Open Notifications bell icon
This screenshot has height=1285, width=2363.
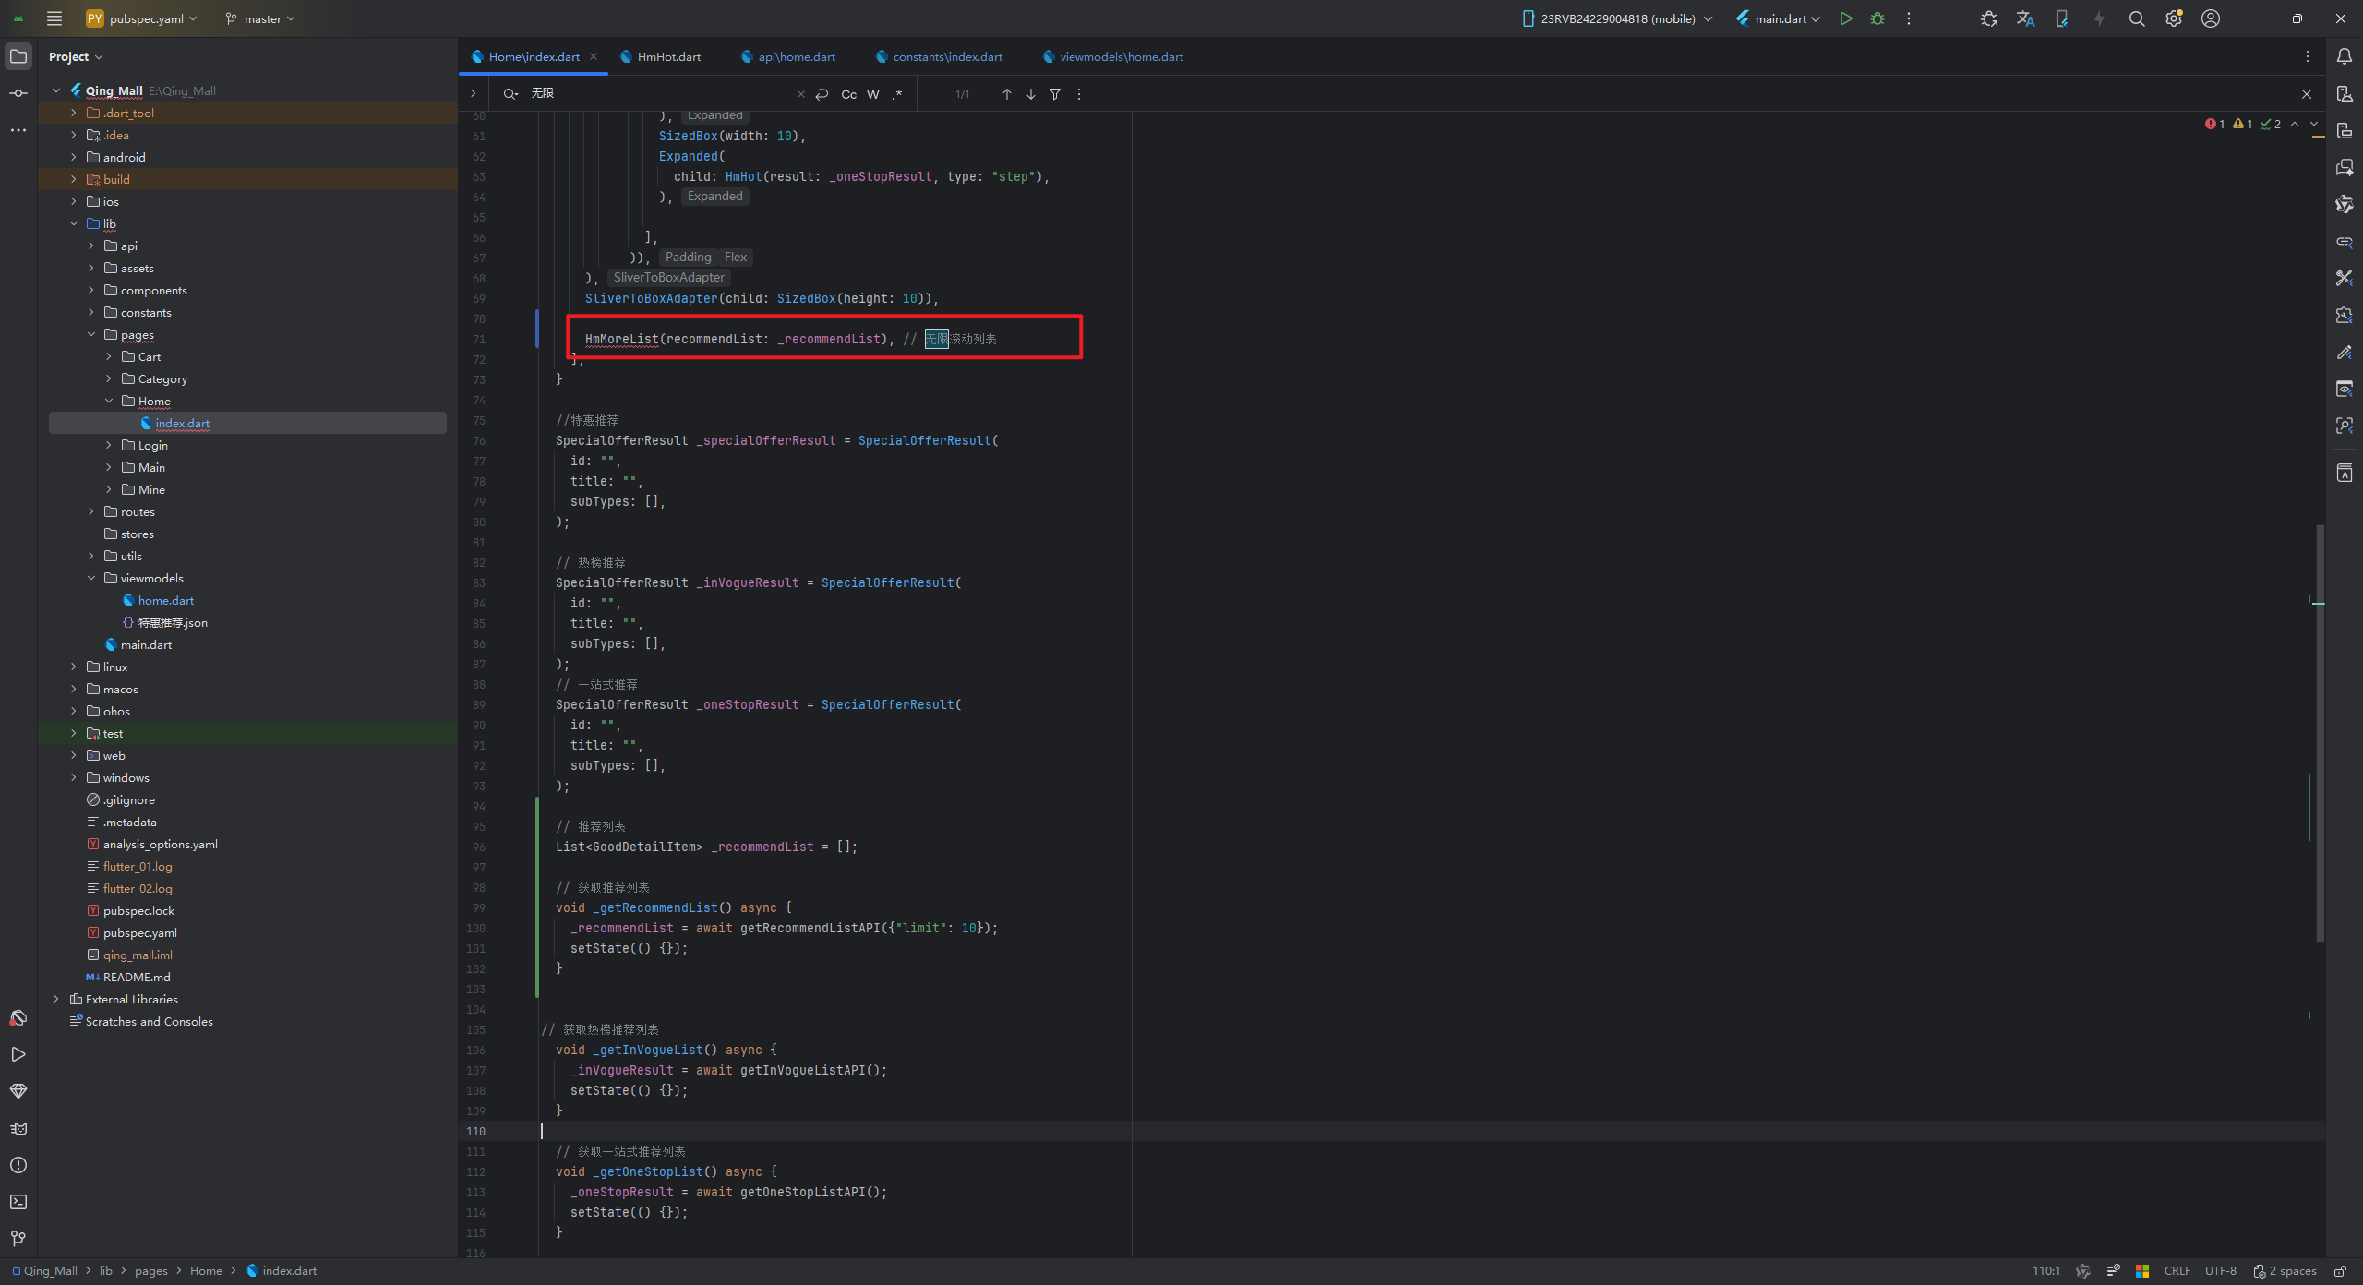pyautogui.click(x=2344, y=56)
